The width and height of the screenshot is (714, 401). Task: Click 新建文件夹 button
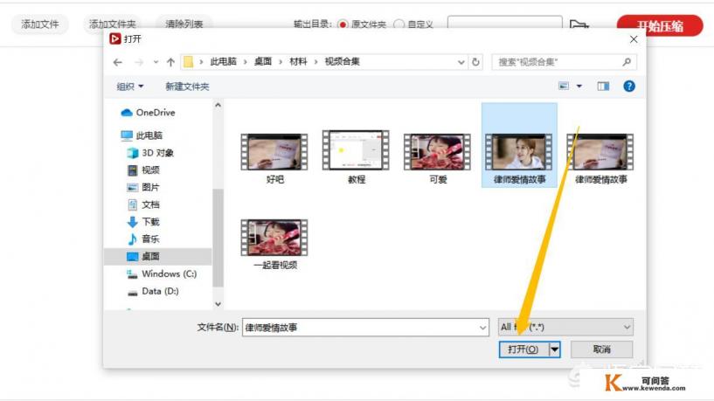point(187,86)
